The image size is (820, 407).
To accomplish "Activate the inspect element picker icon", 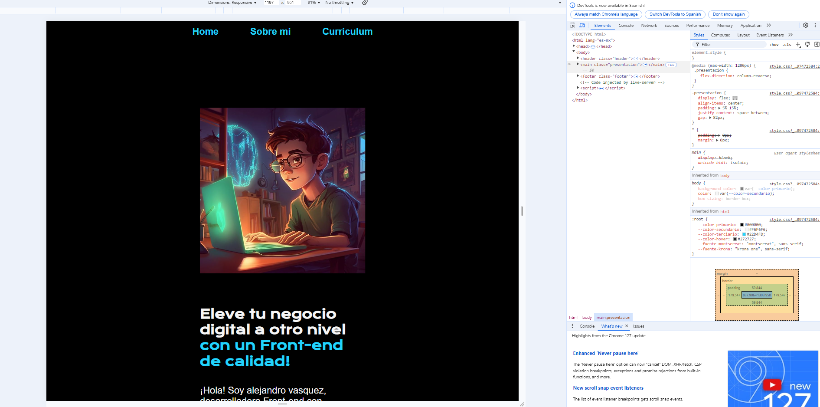I will click(572, 26).
